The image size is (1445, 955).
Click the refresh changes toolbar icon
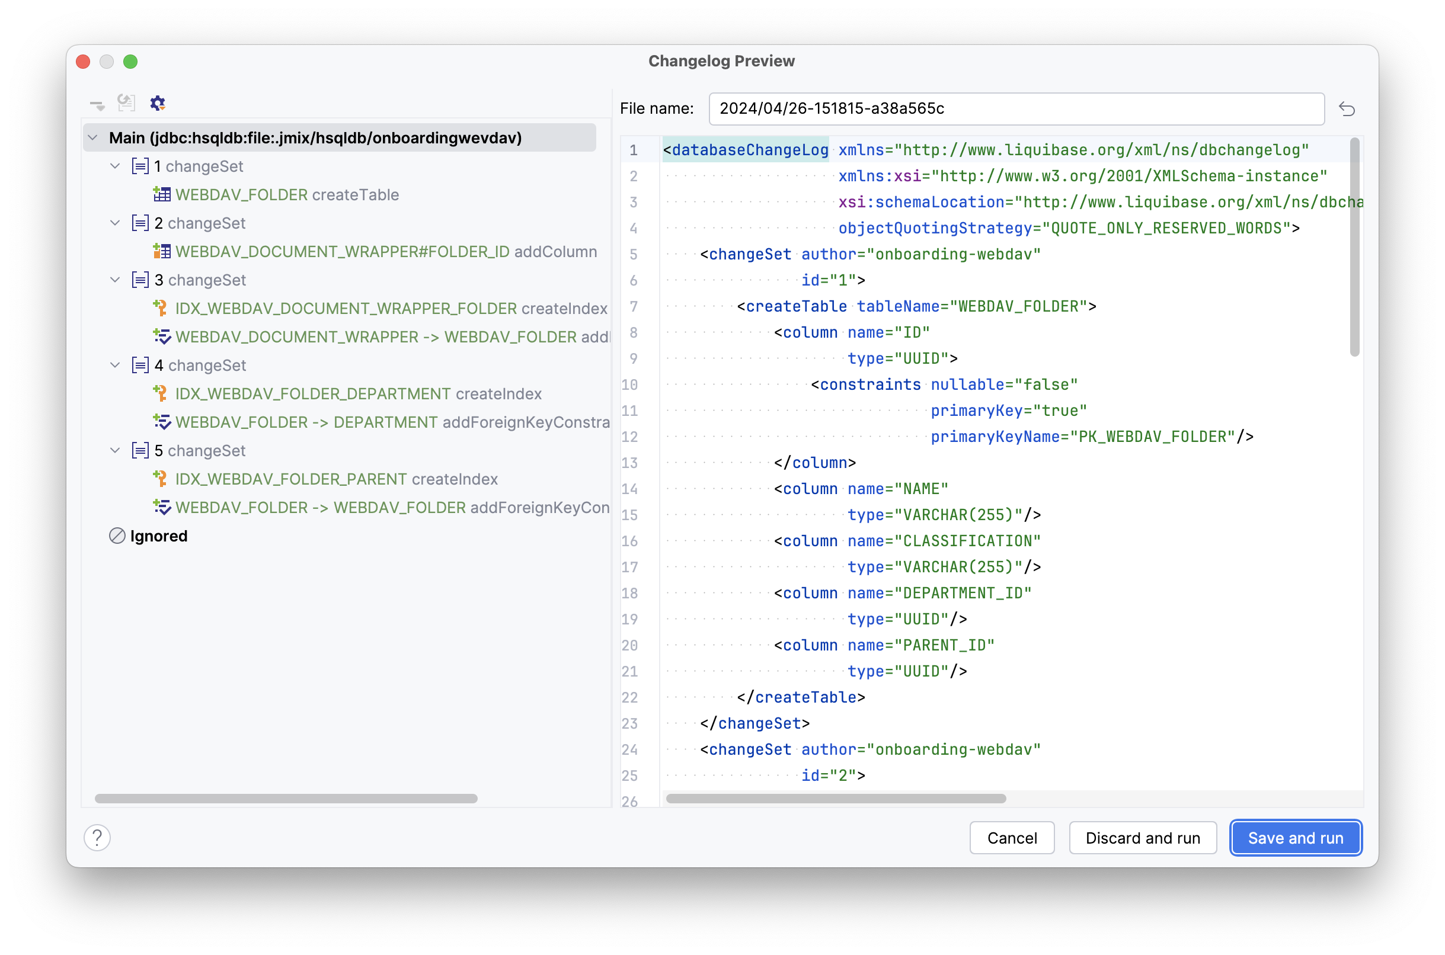126,104
